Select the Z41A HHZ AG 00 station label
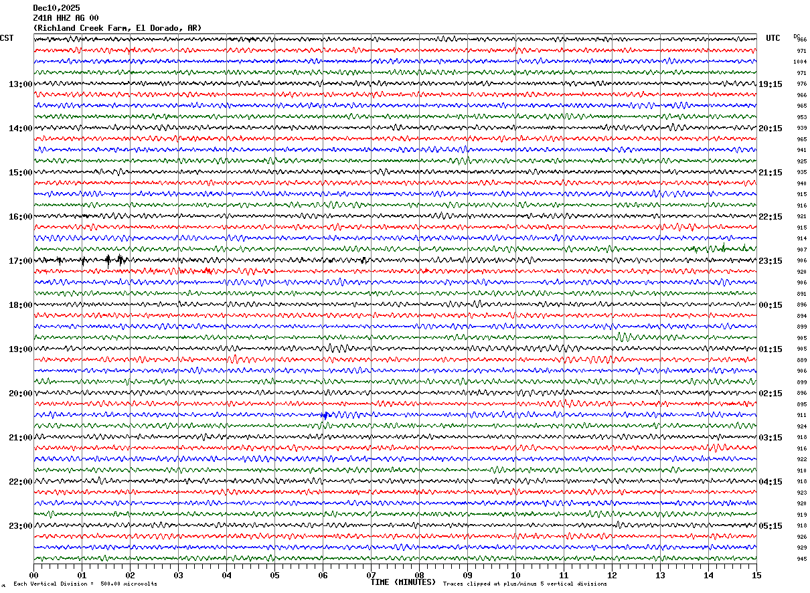Image resolution: width=810 pixels, height=593 pixels. [66, 18]
